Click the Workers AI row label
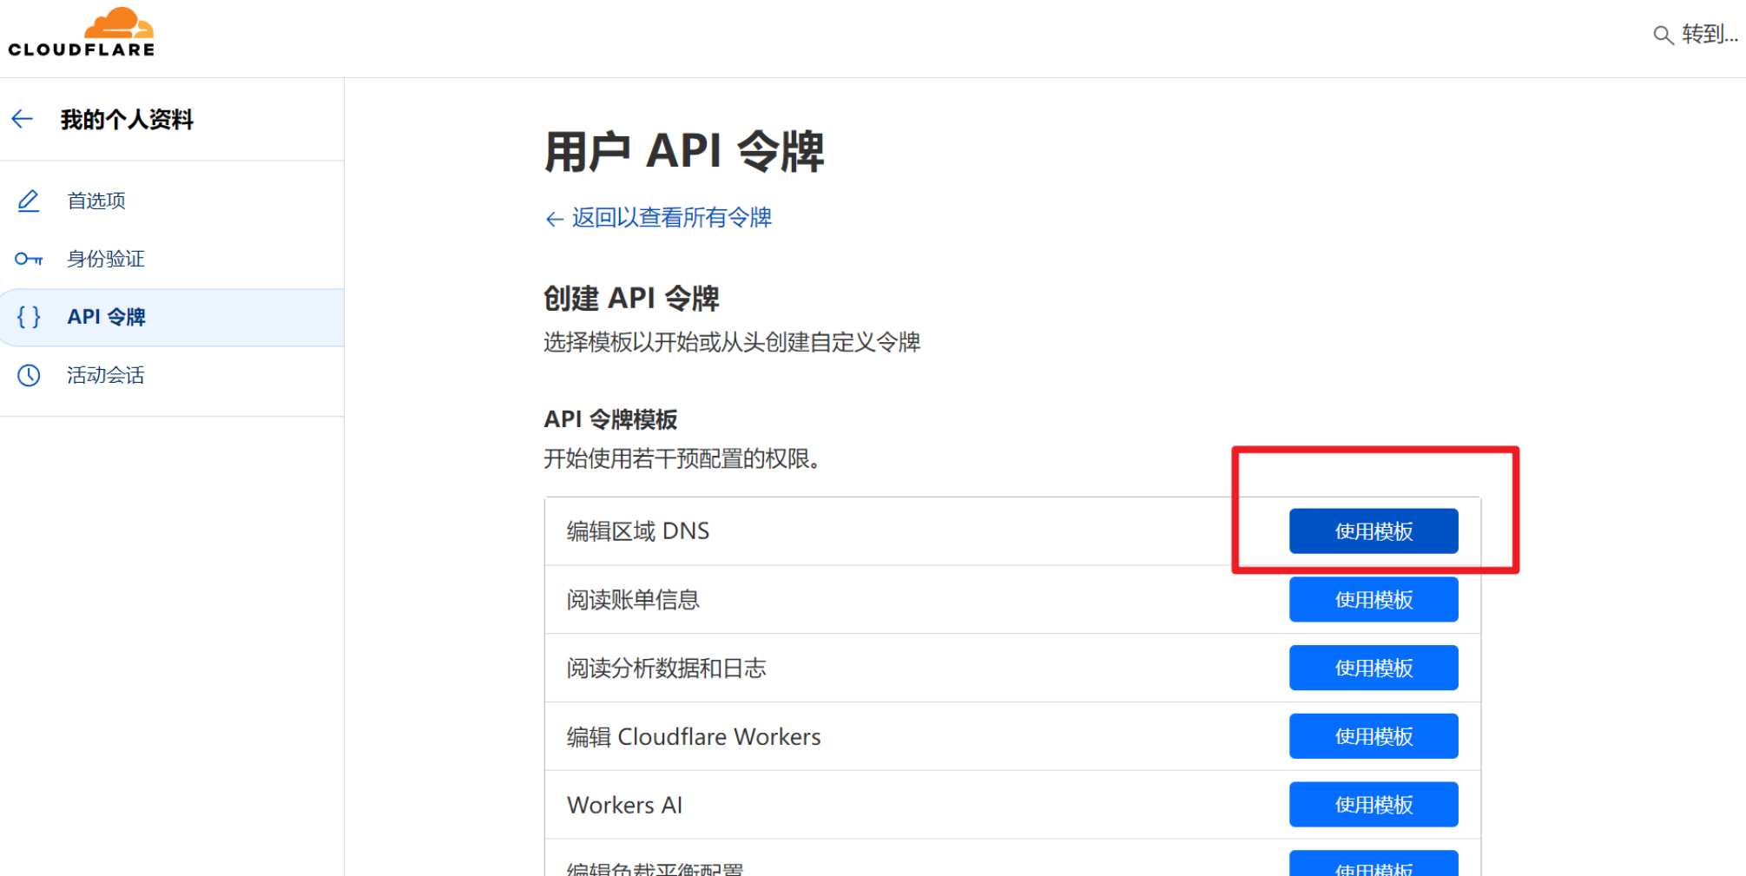Viewport: 1746px width, 876px height. click(x=624, y=805)
